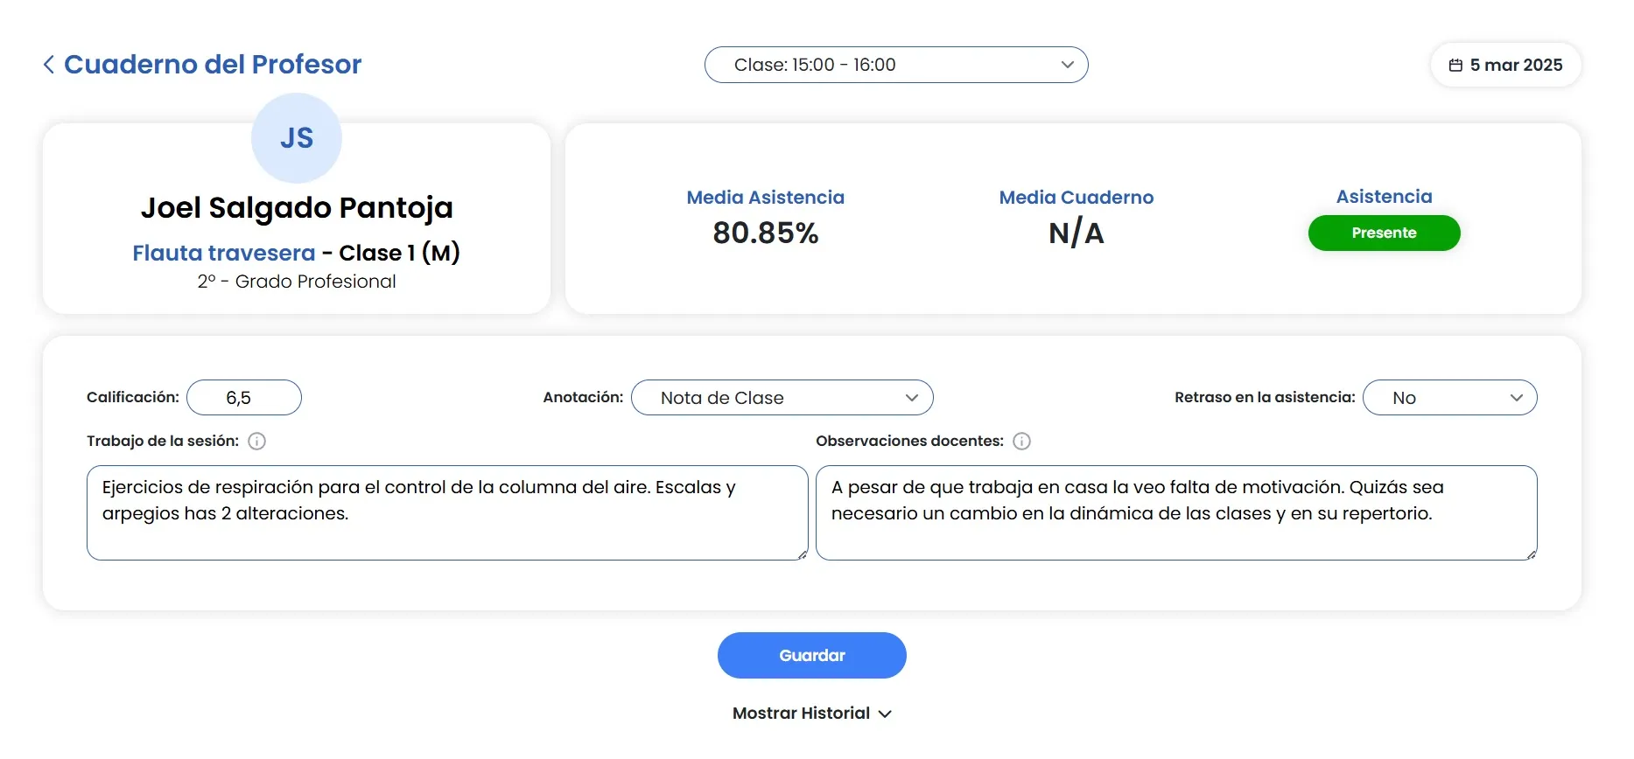The height and width of the screenshot is (759, 1634).
Task: View info tooltip for Trabajo de la sesión
Action: coord(256,442)
